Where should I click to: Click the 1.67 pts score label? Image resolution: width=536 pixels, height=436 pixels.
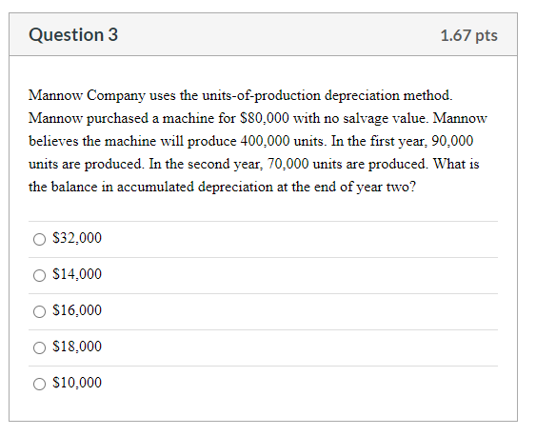coord(469,35)
